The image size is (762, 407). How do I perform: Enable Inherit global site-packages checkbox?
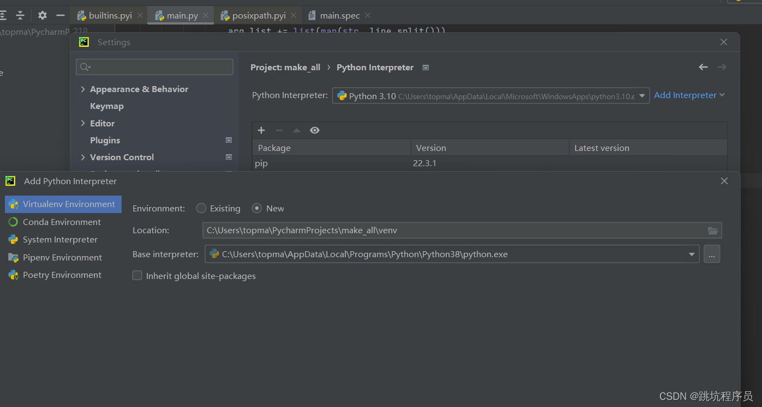[x=137, y=276]
